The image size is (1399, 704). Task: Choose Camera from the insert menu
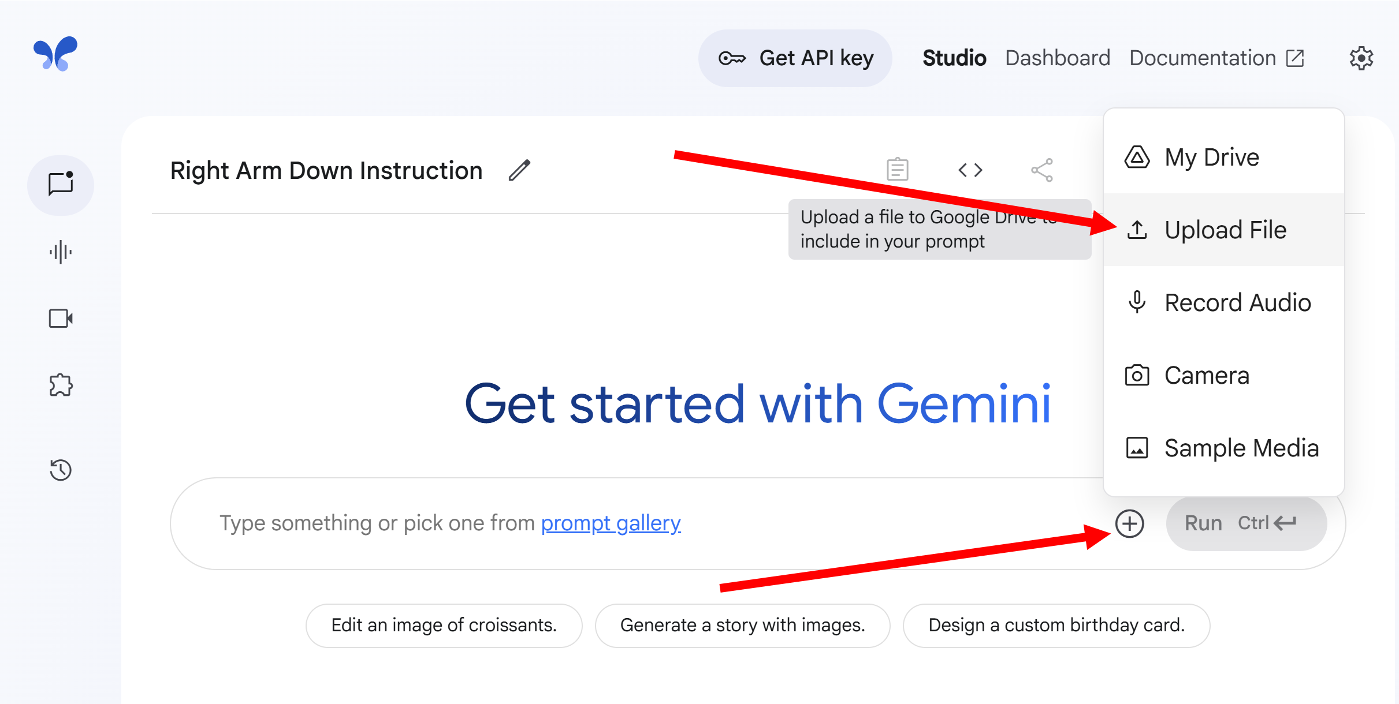tap(1206, 376)
